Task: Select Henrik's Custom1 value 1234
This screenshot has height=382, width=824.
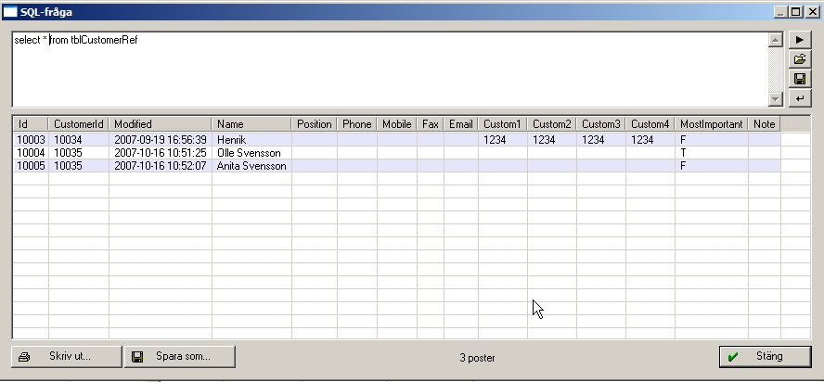Action: point(502,140)
